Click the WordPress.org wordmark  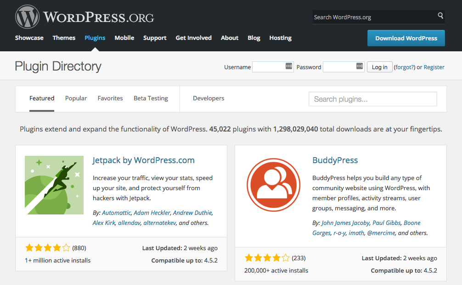pos(98,17)
